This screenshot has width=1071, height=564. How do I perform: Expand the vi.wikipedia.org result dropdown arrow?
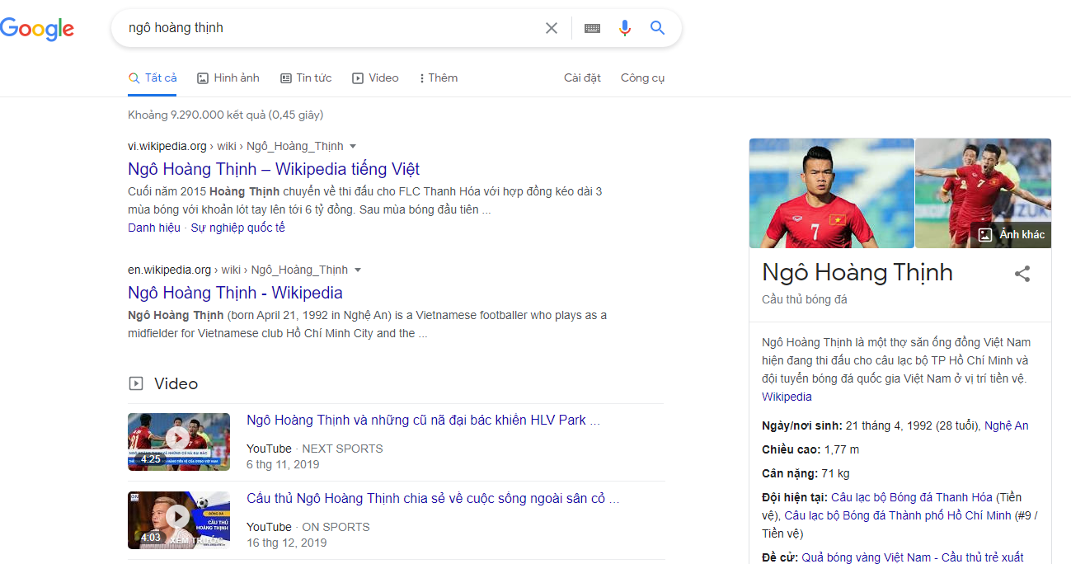click(353, 146)
